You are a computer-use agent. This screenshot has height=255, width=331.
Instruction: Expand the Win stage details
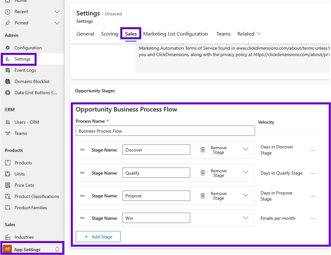click(246, 218)
